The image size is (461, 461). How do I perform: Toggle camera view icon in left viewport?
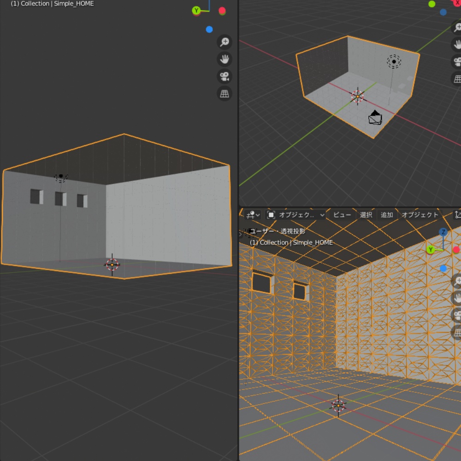(225, 77)
